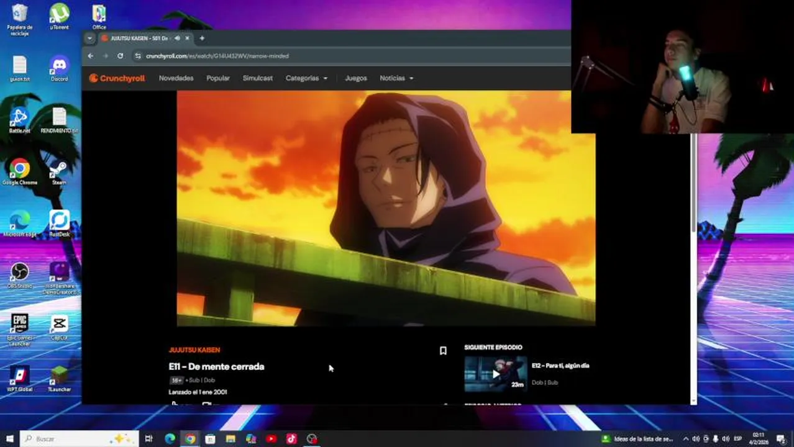Close the JUJUTSU KAISEN tab

(x=187, y=38)
